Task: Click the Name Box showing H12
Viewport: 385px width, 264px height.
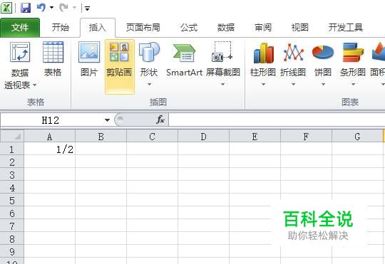Action: (x=51, y=120)
